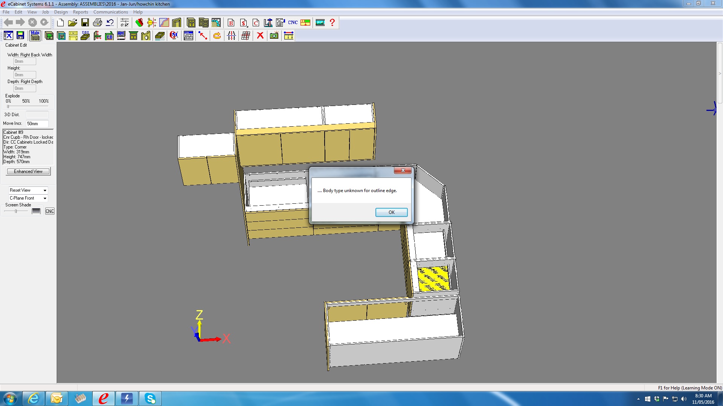Click the DBX drawer box icon
Viewport: 723px width, 406px height.
(85, 35)
